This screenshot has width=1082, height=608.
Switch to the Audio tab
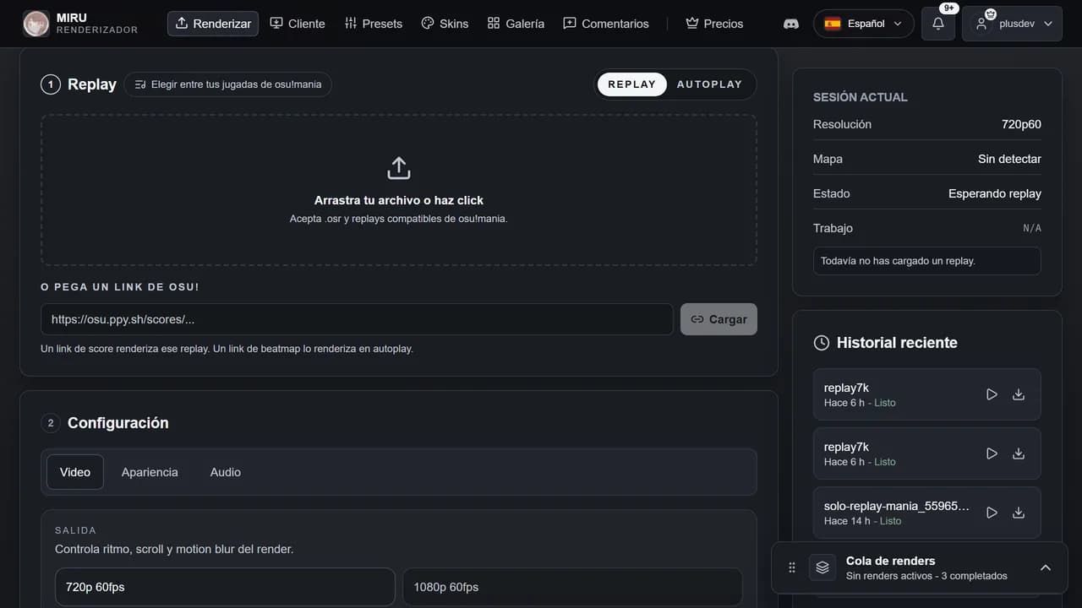(226, 472)
